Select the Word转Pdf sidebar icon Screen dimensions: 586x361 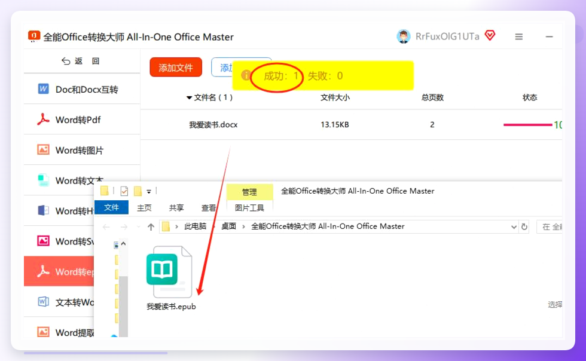[x=43, y=119]
